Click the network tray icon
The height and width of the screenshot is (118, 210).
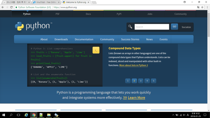(x=181, y=115)
